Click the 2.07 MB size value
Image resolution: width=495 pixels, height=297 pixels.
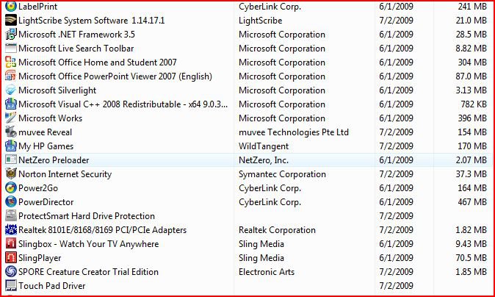point(471,160)
